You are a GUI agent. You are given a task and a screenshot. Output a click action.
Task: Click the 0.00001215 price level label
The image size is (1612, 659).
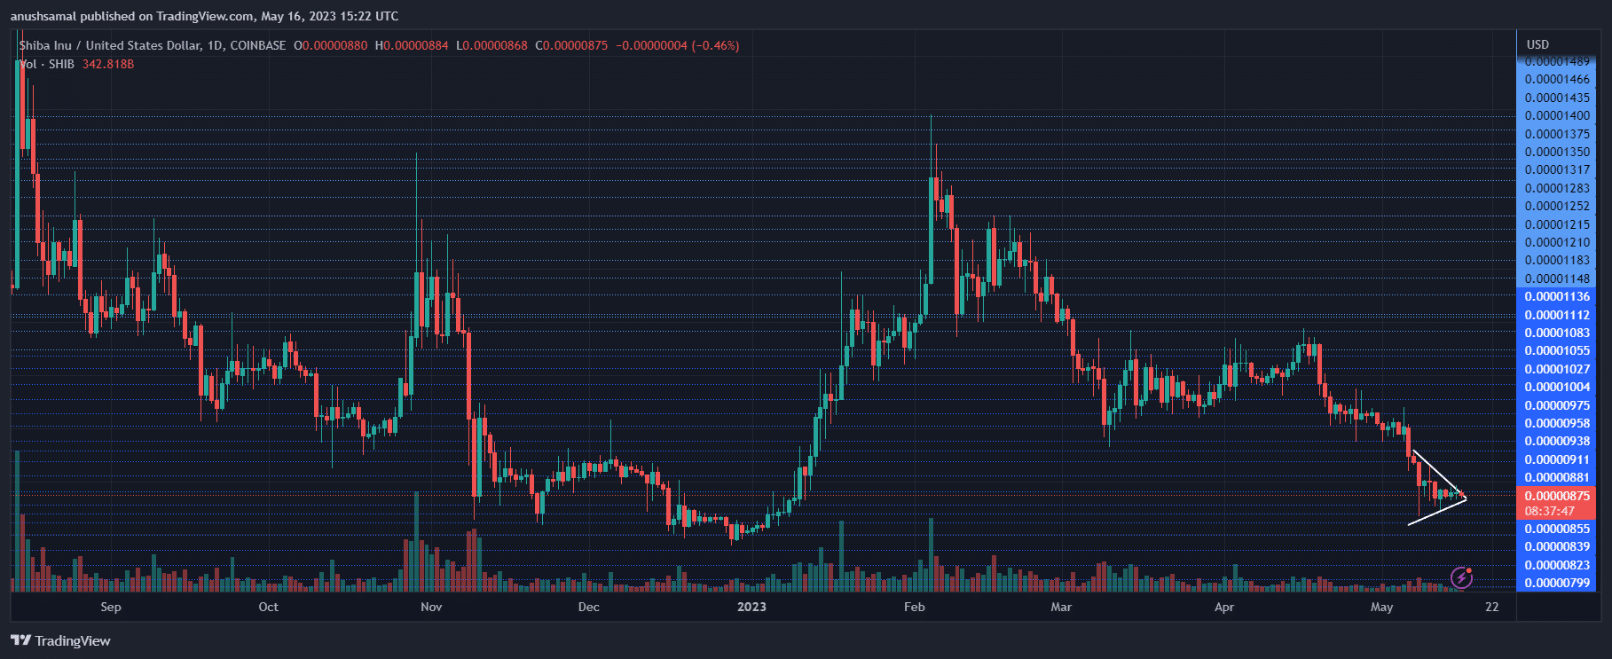tap(1557, 224)
